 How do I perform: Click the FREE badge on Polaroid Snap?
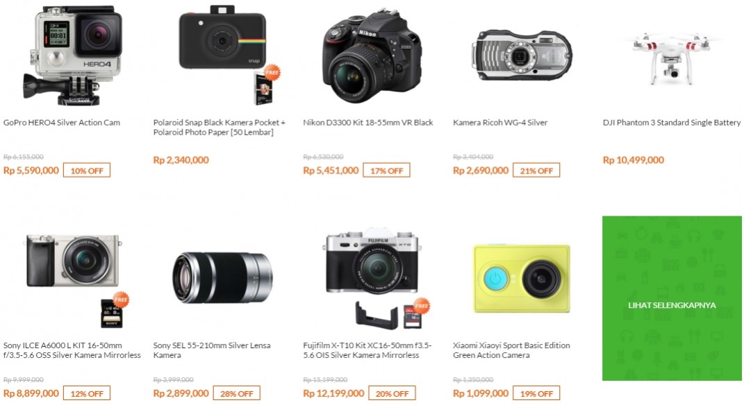(x=272, y=73)
